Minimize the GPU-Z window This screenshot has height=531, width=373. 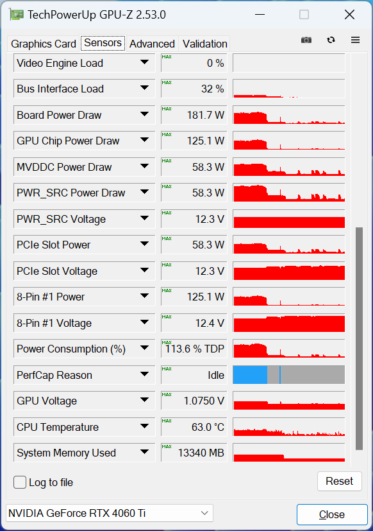point(260,15)
